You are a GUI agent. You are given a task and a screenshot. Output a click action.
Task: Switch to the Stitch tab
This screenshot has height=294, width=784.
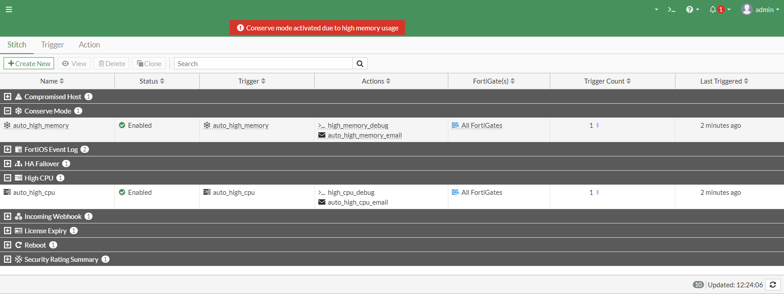point(17,45)
